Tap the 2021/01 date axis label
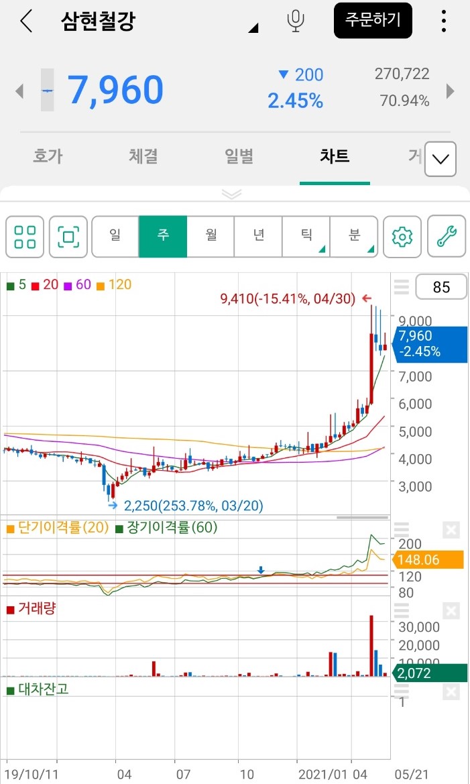Image resolution: width=470 pixels, height=784 pixels. [x=323, y=775]
